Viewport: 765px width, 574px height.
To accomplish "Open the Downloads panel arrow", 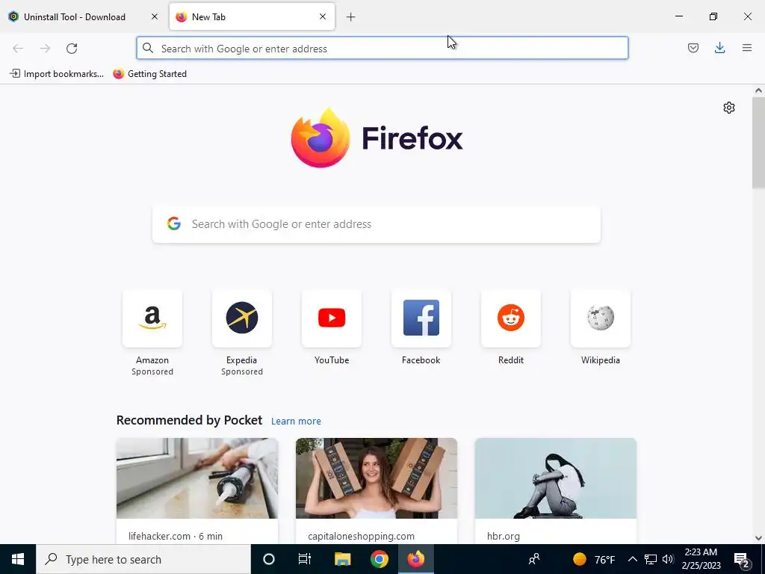I will (x=719, y=48).
